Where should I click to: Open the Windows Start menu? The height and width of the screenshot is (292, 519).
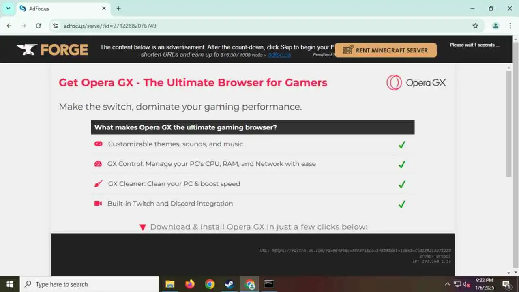10,284
